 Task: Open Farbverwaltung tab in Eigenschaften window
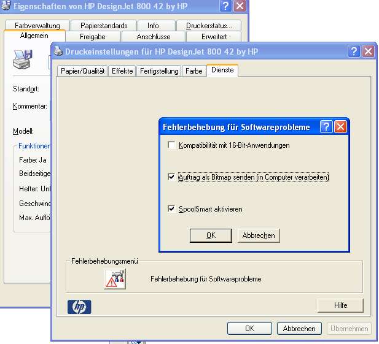click(x=37, y=26)
